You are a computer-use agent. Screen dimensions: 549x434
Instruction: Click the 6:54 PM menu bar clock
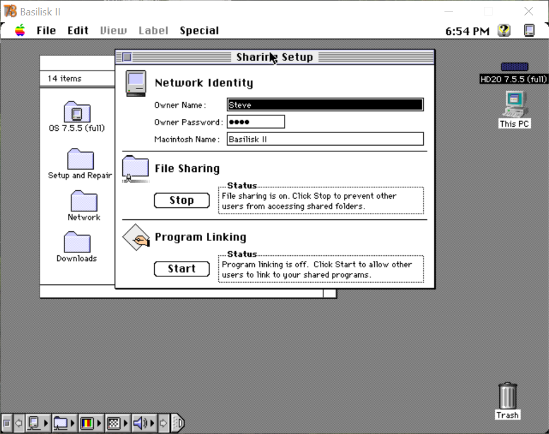(467, 31)
